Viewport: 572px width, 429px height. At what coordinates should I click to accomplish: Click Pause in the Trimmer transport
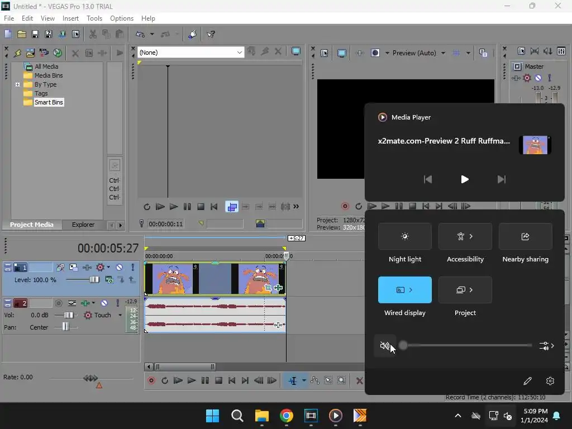(187, 207)
